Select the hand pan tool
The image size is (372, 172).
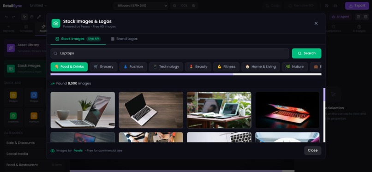pos(31,17)
